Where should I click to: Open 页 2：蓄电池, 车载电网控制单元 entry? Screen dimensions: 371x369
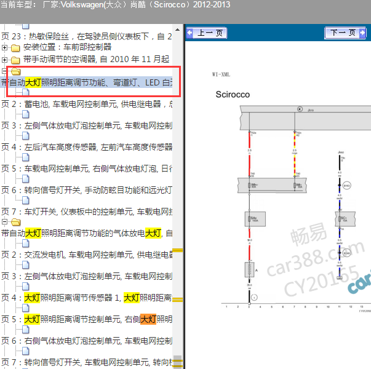[x=86, y=104]
